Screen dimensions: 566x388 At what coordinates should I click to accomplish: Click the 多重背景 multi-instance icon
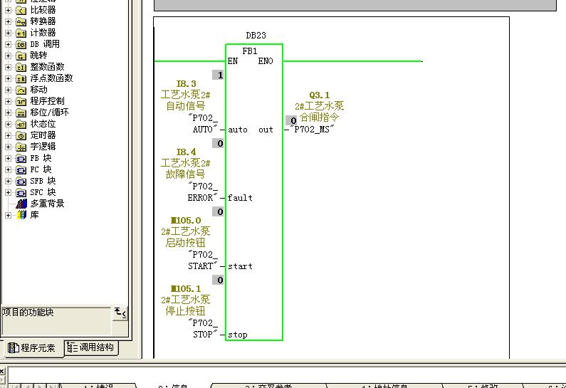tap(21, 204)
